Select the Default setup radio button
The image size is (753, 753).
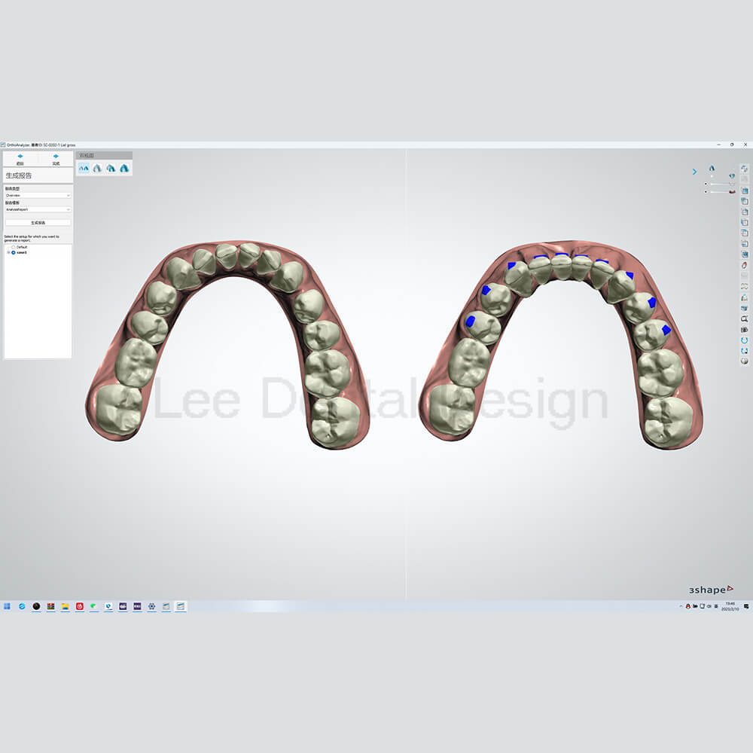click(x=14, y=247)
